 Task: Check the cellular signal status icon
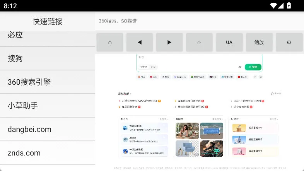[281, 6]
